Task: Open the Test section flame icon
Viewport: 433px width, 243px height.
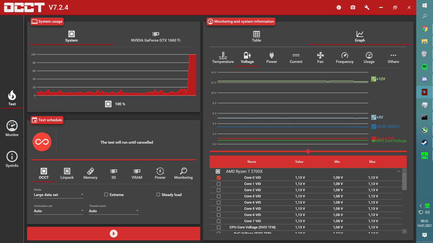Action: tap(12, 98)
